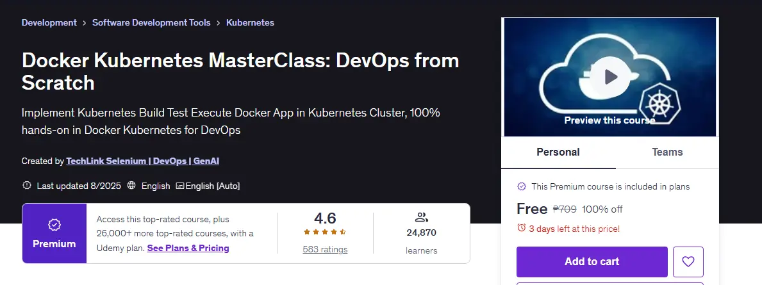Click the 100% off text
Viewport: 762px width, 285px height.
[x=602, y=209]
